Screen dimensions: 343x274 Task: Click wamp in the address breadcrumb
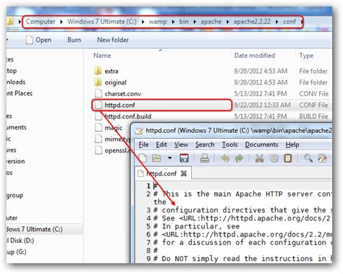(158, 22)
